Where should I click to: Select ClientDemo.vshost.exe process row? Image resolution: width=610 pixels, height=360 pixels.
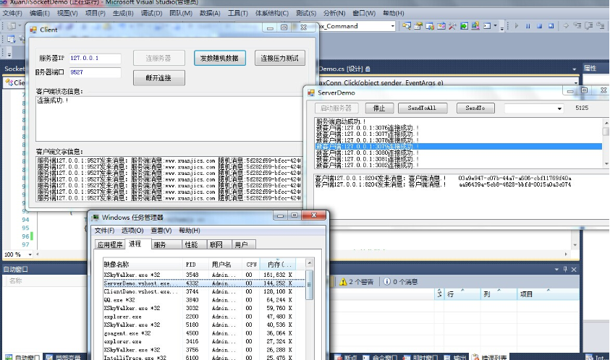[204, 291]
